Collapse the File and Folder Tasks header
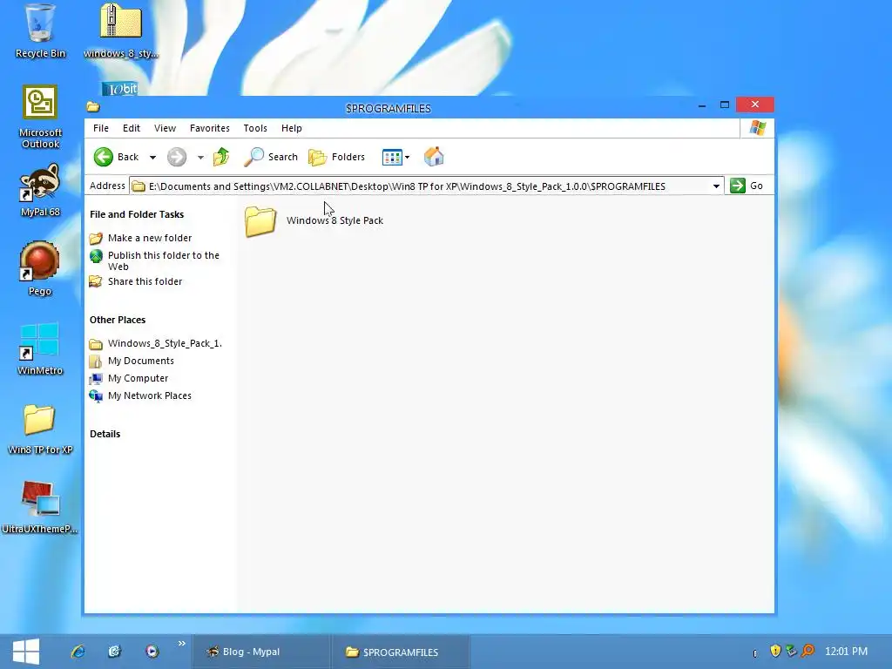 (137, 214)
